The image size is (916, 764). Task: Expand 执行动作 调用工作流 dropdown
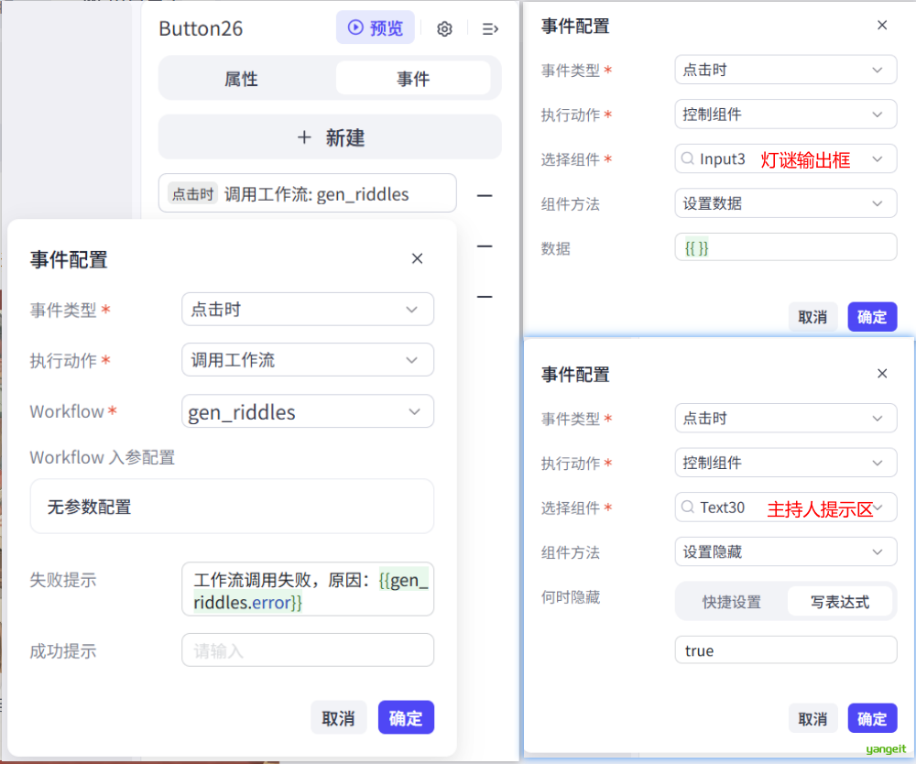point(308,360)
